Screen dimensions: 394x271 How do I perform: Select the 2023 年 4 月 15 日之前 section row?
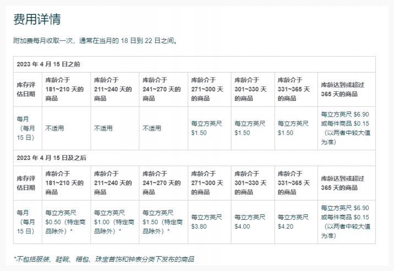48,64
